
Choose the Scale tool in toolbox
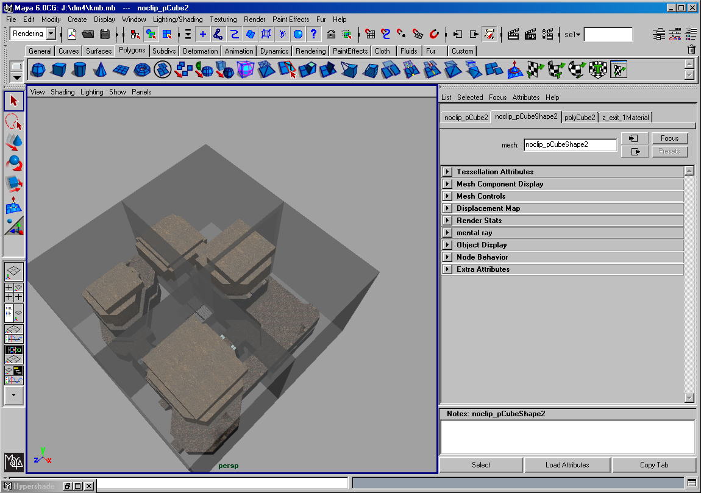coord(14,183)
